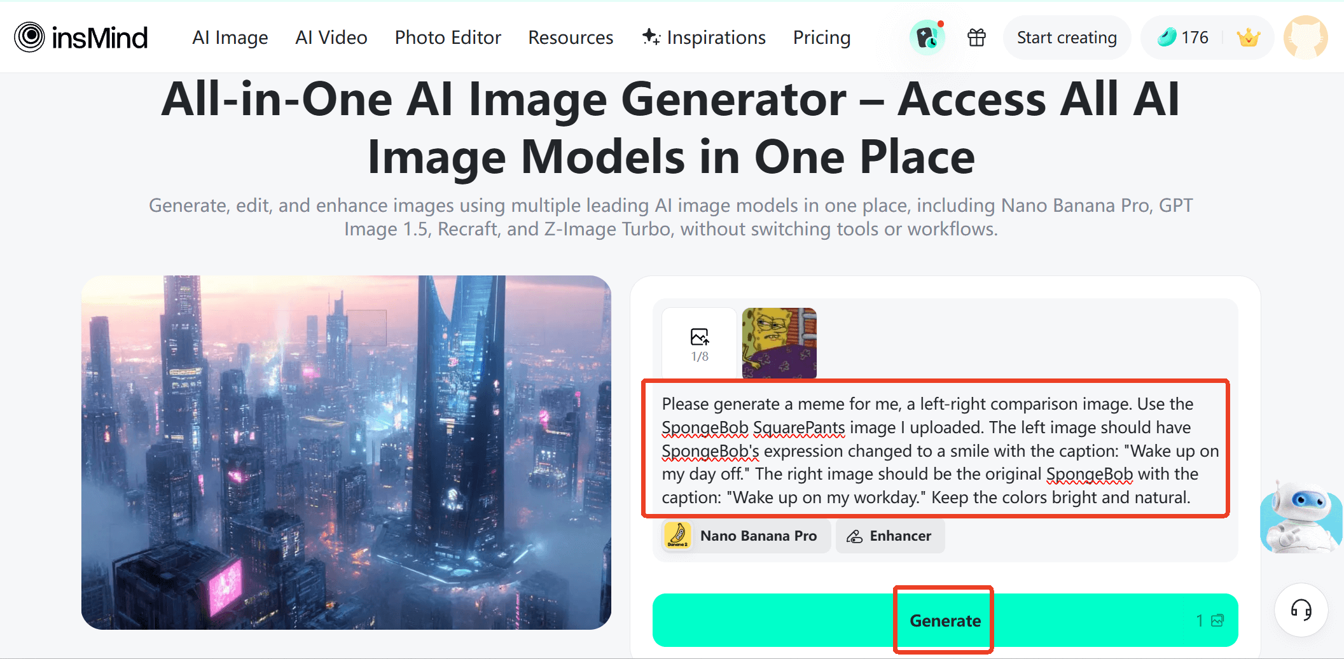Select the uploaded SpongeBob thumbnail
The width and height of the screenshot is (1344, 659).
779,343
